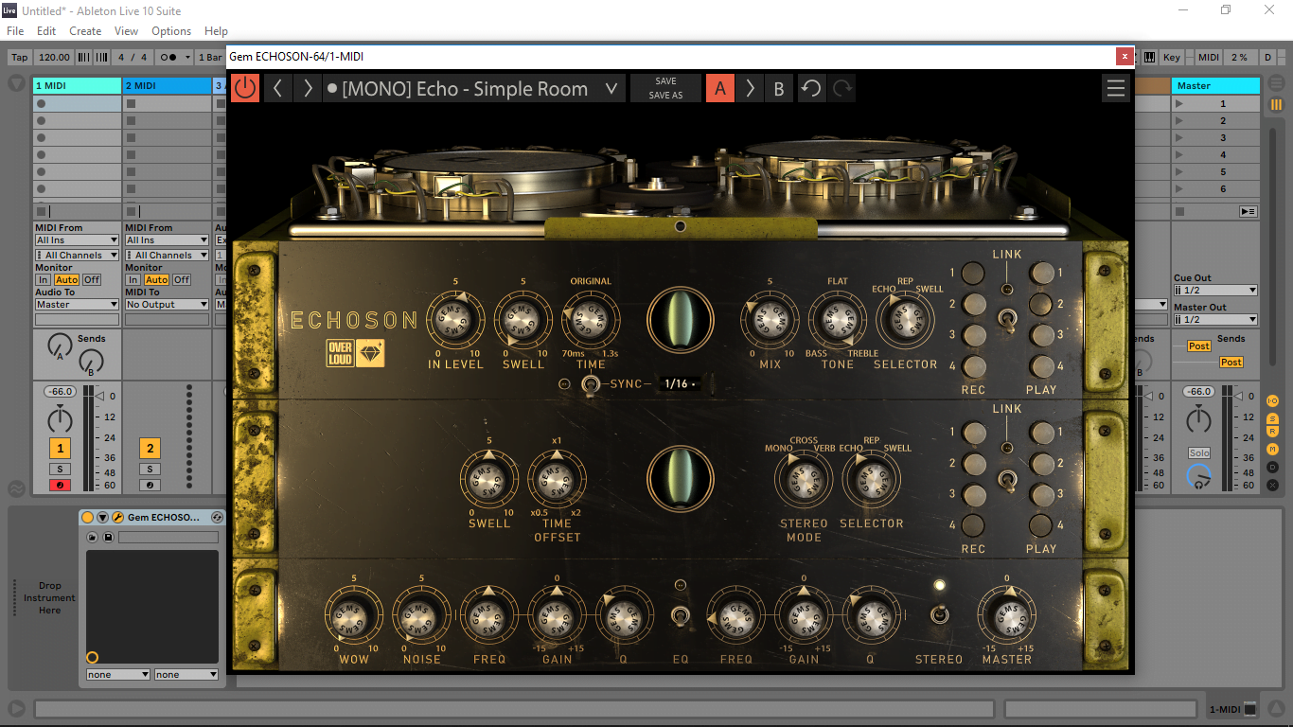The height and width of the screenshot is (727, 1293).
Task: Open the Create menu
Action: (x=85, y=31)
